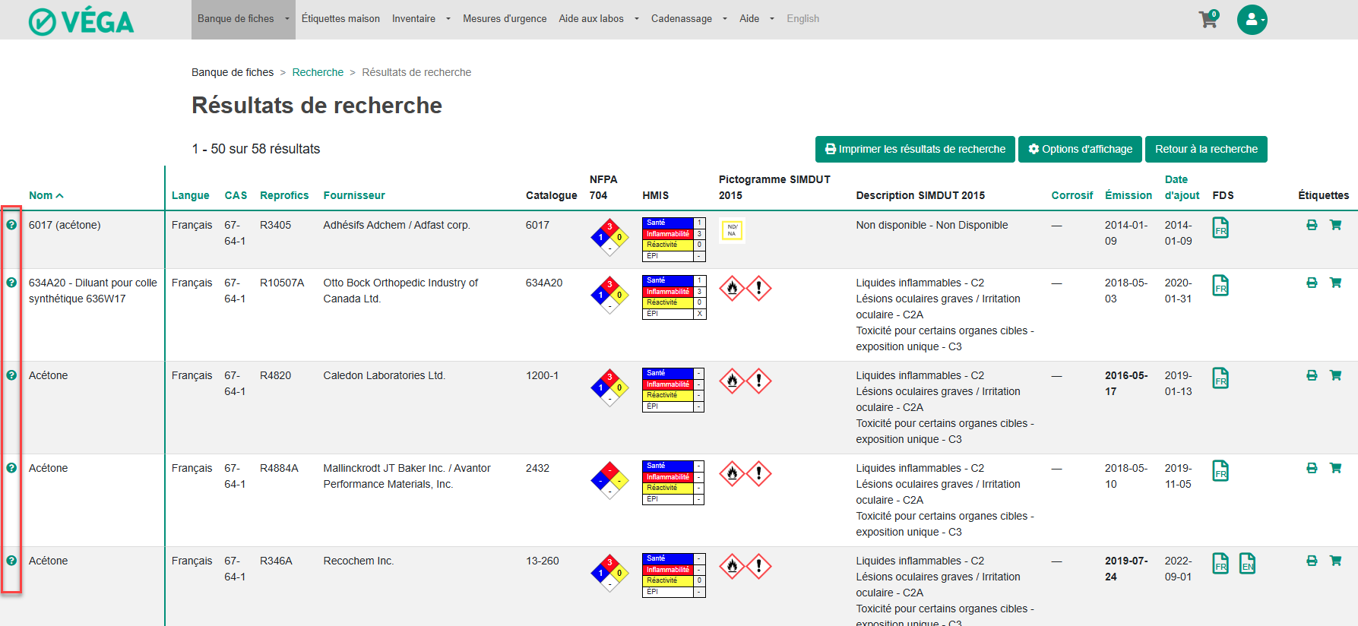Click supplier Caledon Laboratories Ltd.

(384, 375)
